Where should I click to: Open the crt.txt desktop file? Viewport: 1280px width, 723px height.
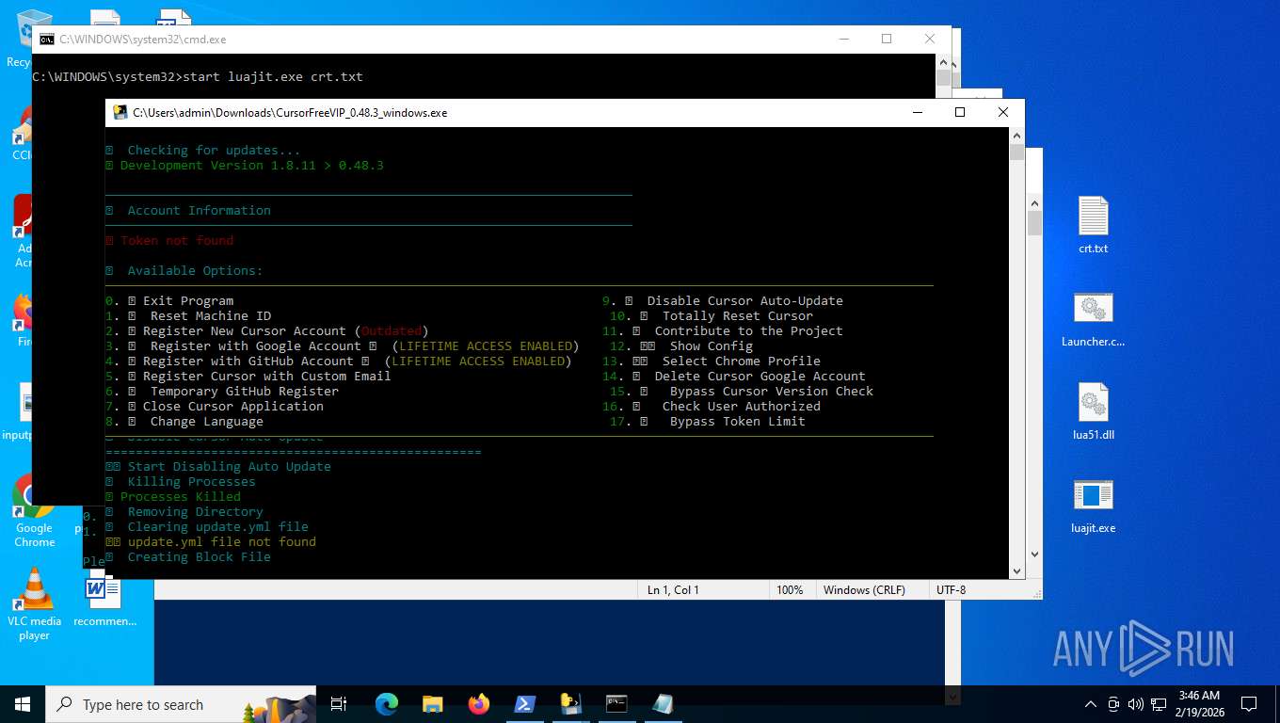tap(1093, 226)
